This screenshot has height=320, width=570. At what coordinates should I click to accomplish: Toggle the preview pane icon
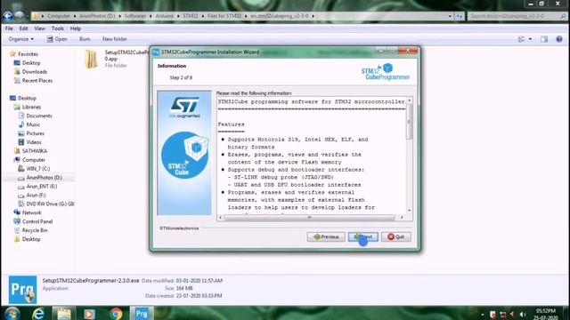(x=544, y=39)
